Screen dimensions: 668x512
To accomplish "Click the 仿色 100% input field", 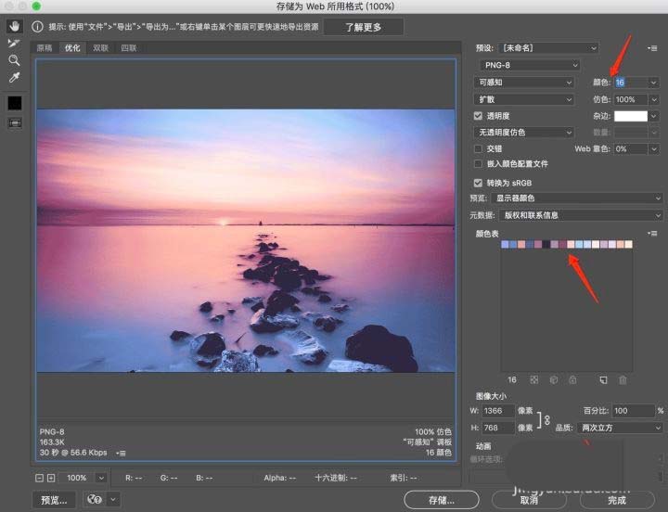I will click(x=631, y=99).
